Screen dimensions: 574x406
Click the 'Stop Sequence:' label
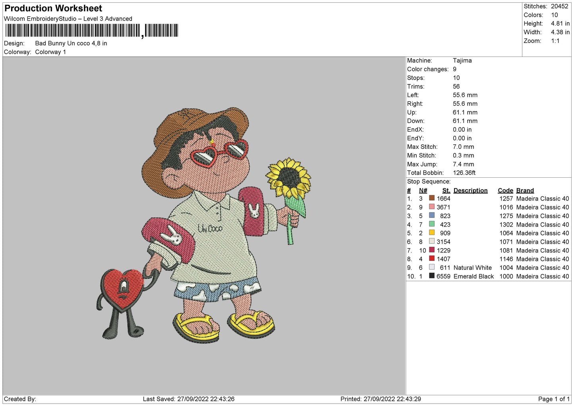click(x=429, y=182)
